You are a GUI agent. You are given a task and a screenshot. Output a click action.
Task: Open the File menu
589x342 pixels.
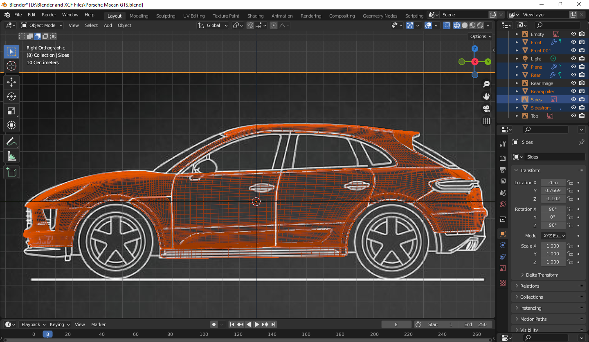click(18, 15)
